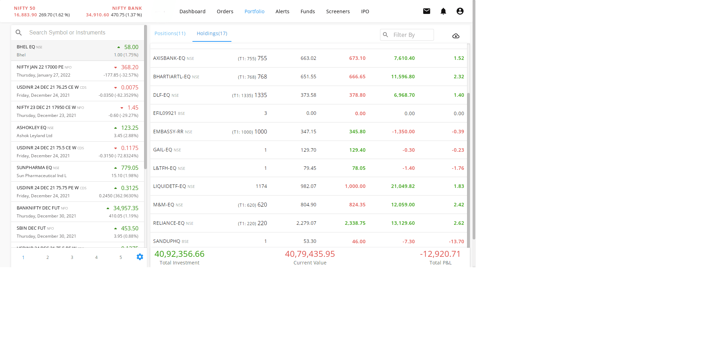Click the watchlist search magnifier icon

(19, 33)
